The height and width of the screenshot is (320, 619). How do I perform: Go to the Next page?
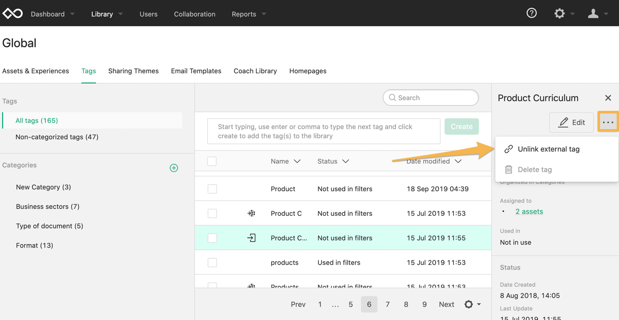click(x=446, y=304)
